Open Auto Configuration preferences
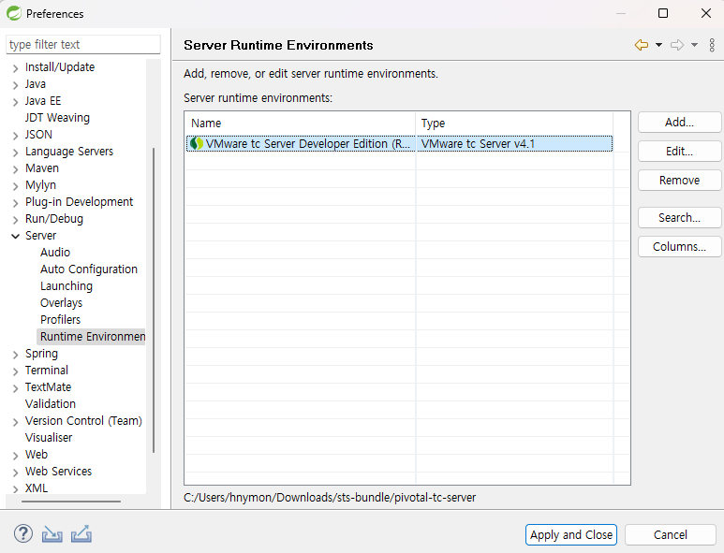Screen dimensions: 724x553 pos(89,269)
